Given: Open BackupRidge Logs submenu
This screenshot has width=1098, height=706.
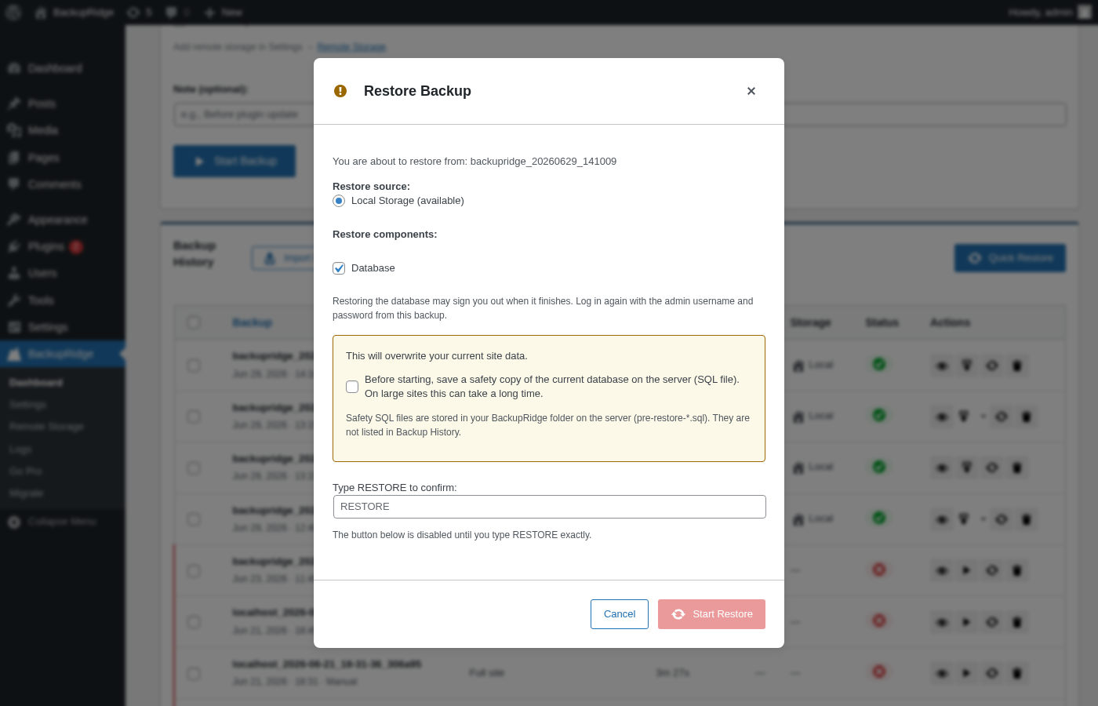Looking at the screenshot, I should pyautogui.click(x=20, y=449).
